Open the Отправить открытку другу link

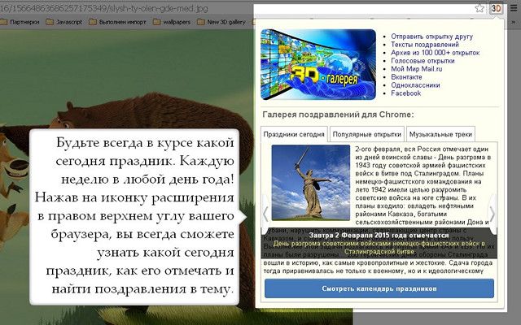(431, 37)
